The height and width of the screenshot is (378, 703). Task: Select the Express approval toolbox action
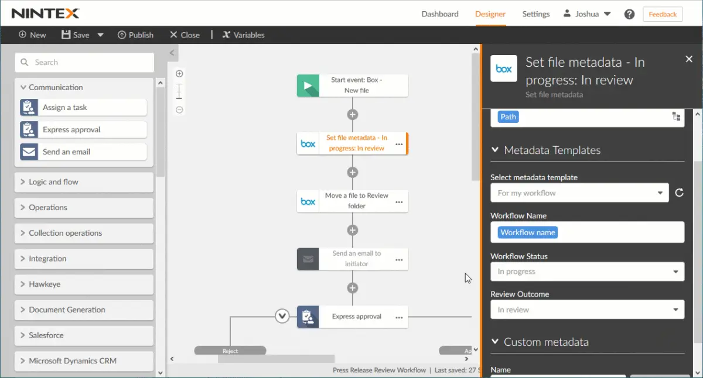pyautogui.click(x=83, y=129)
